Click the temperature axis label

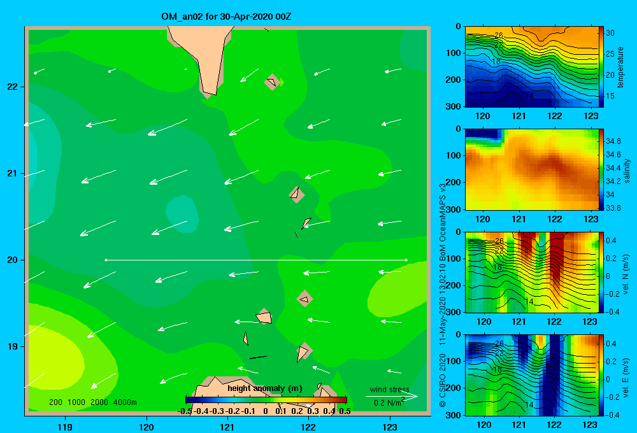(x=620, y=67)
